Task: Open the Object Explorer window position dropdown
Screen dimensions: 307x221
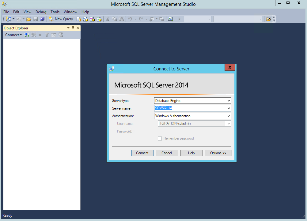Action: click(x=68, y=28)
